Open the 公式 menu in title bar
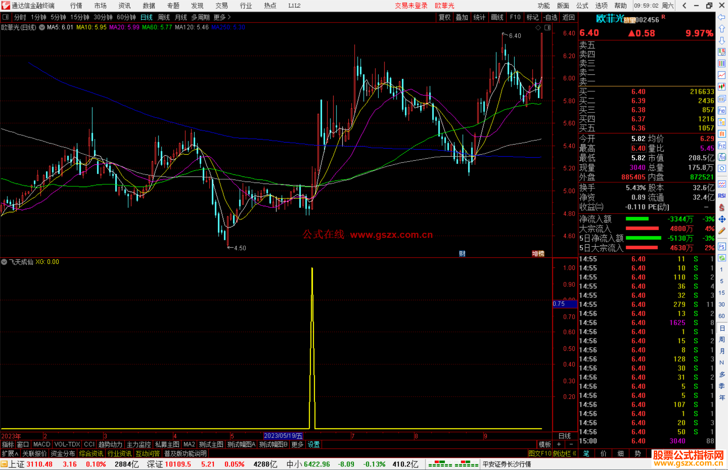This screenshot has height=470, width=728. [582, 5]
